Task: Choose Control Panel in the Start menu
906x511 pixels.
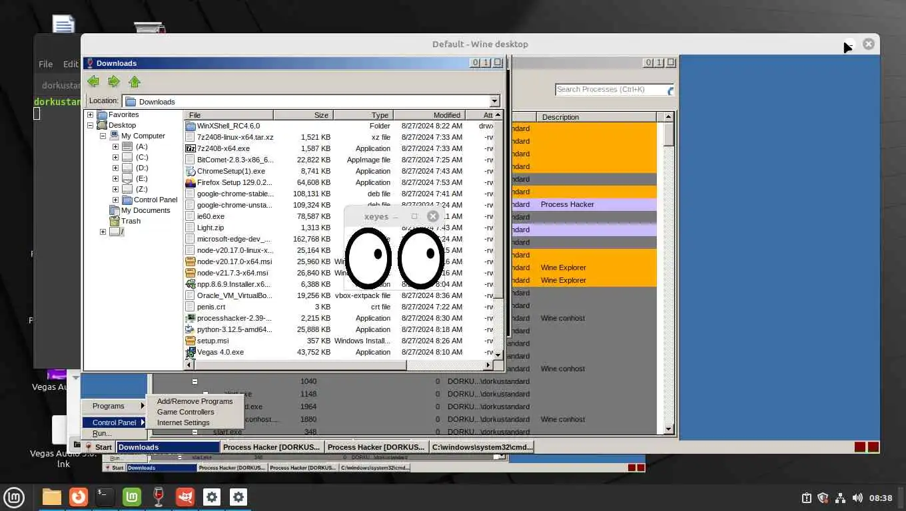Action: (x=114, y=423)
